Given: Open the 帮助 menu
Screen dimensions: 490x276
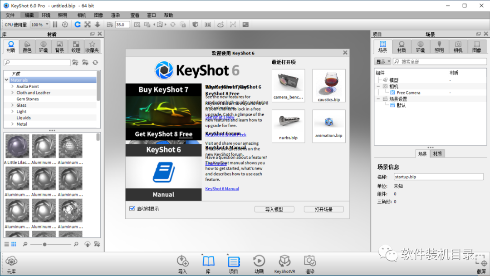Looking at the screenshot, I should pos(168,15).
